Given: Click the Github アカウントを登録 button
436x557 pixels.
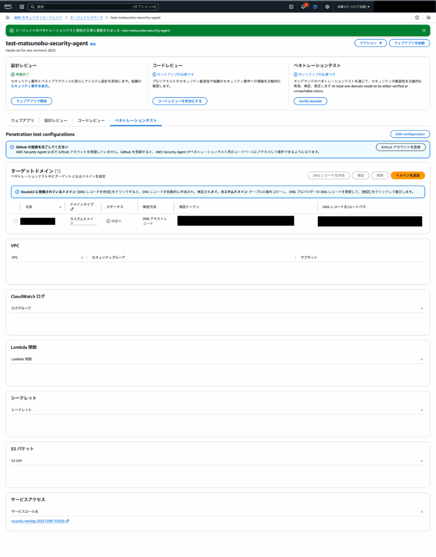Looking at the screenshot, I should coord(401,147).
